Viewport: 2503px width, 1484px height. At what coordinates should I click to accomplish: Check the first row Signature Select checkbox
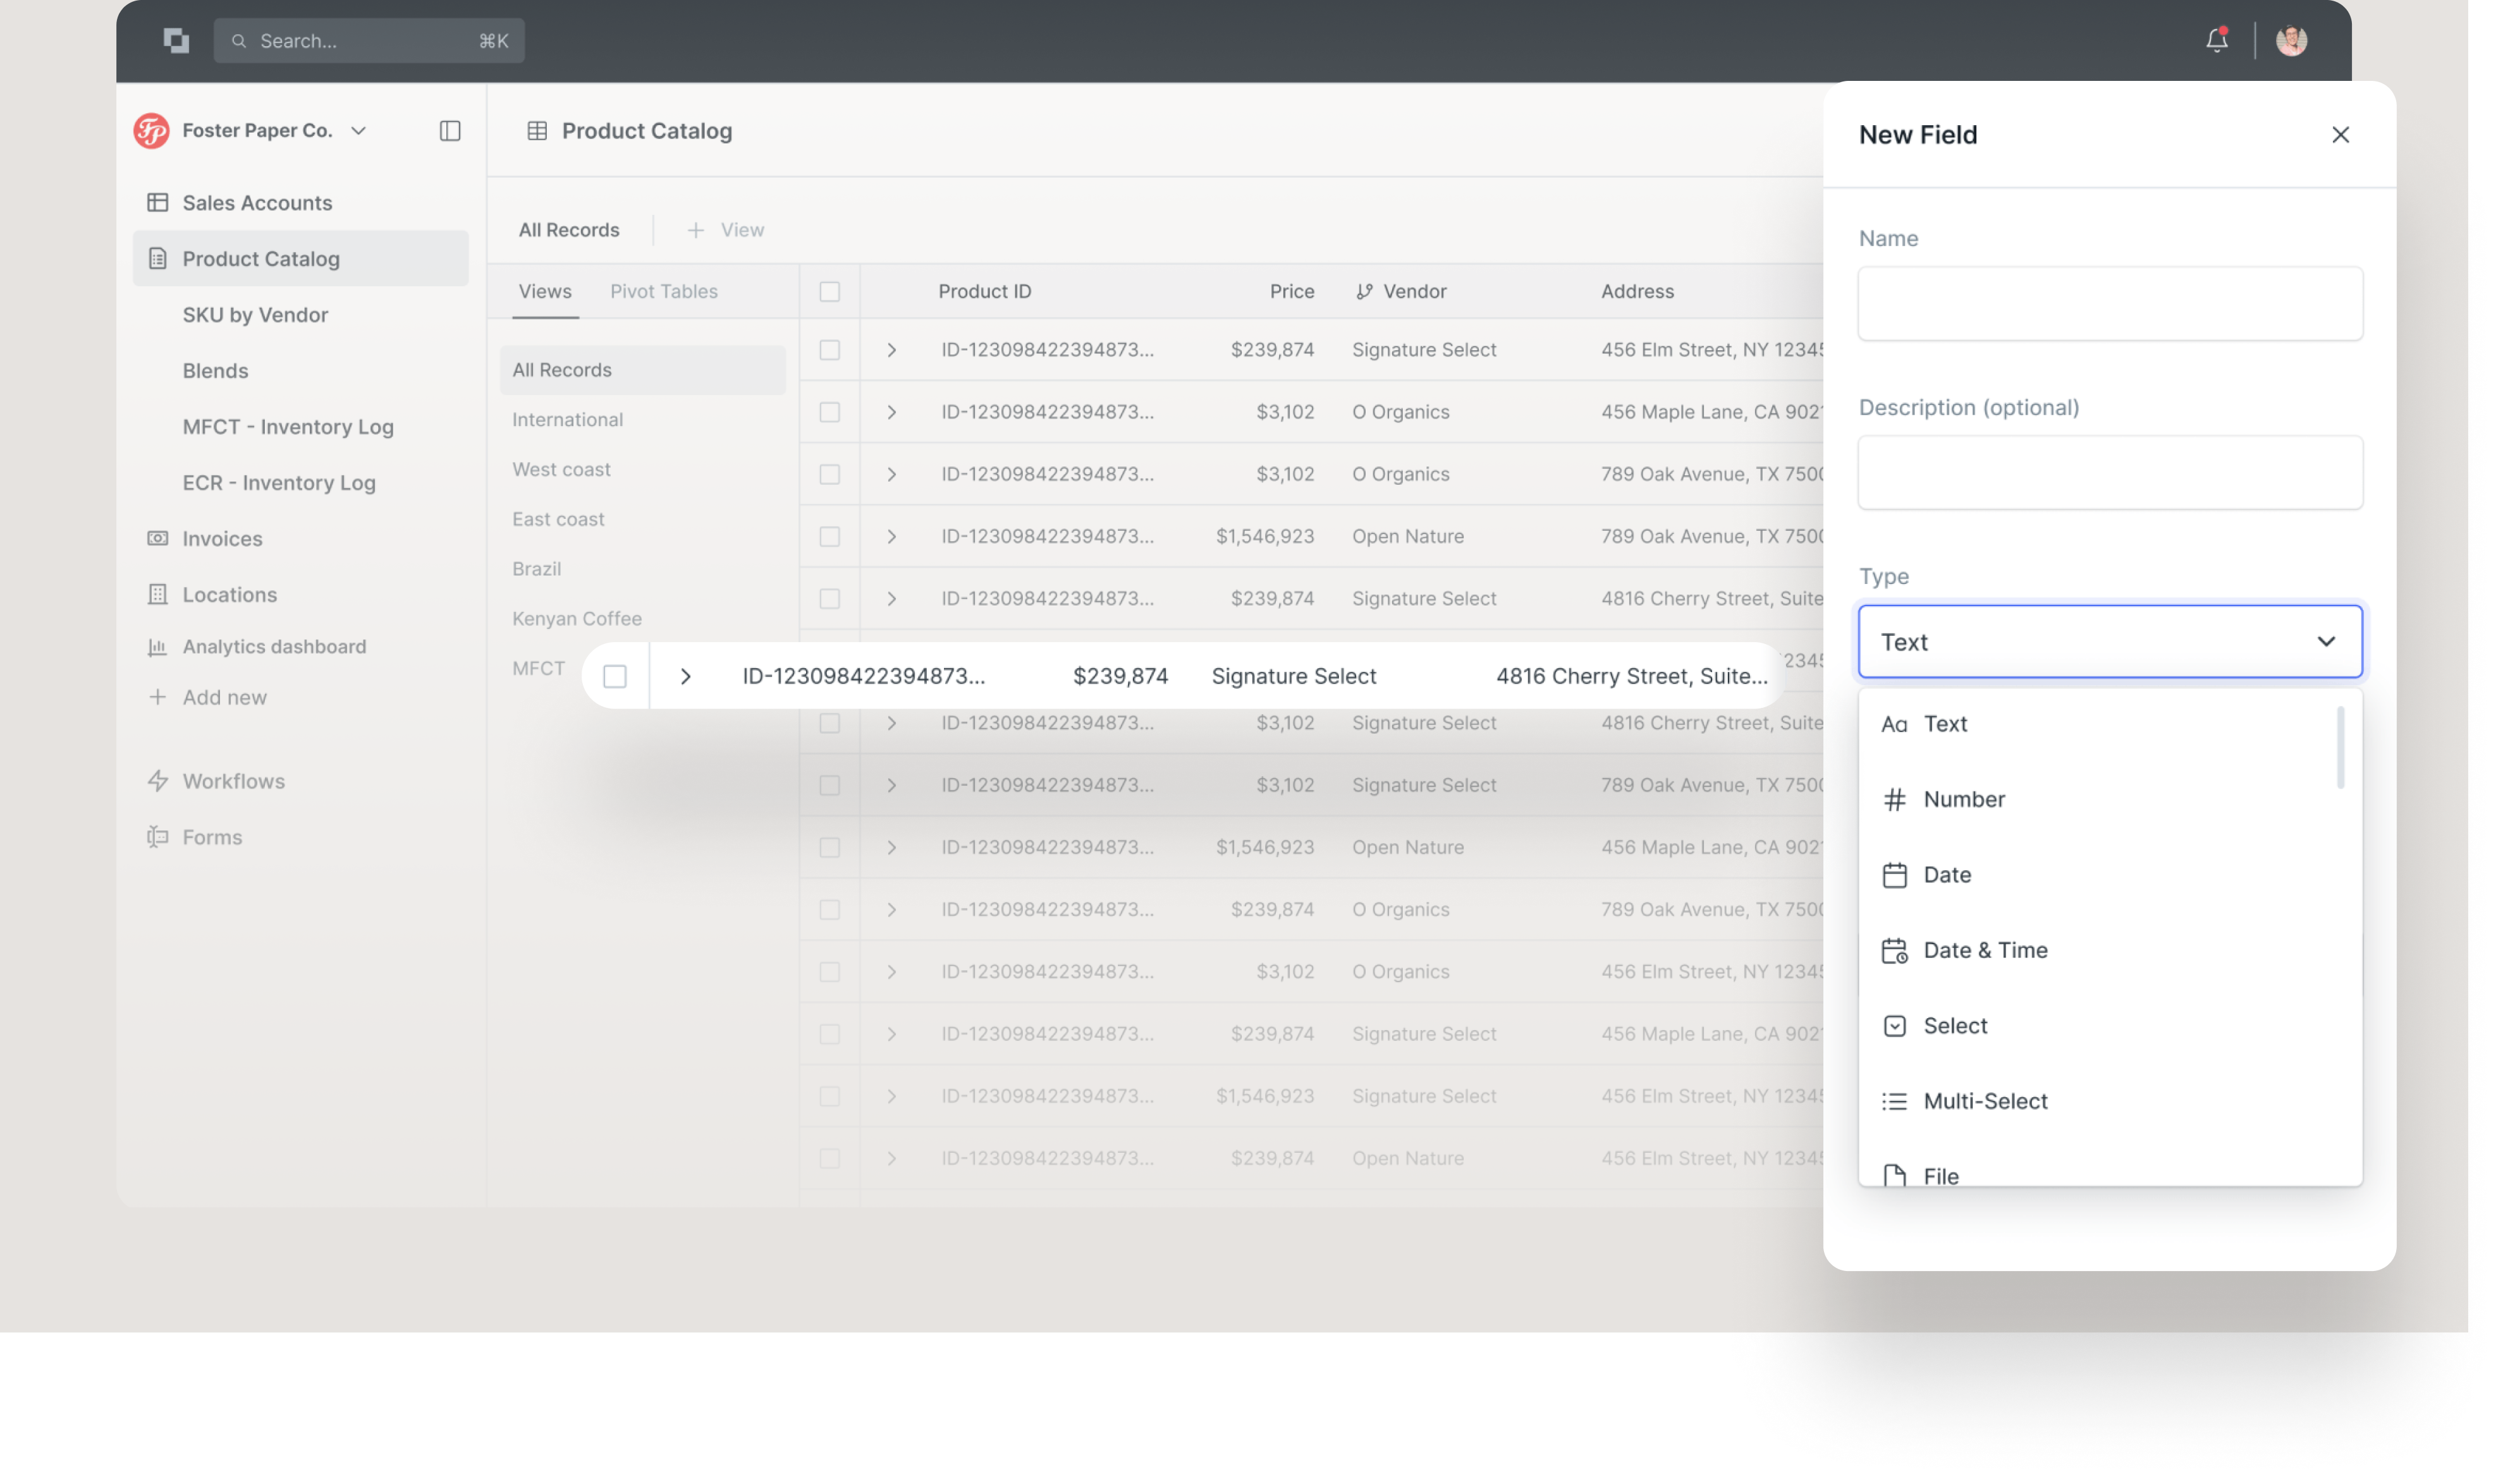[829, 350]
